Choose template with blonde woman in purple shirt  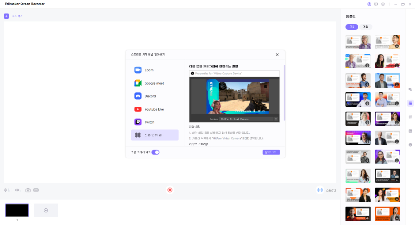358,42
